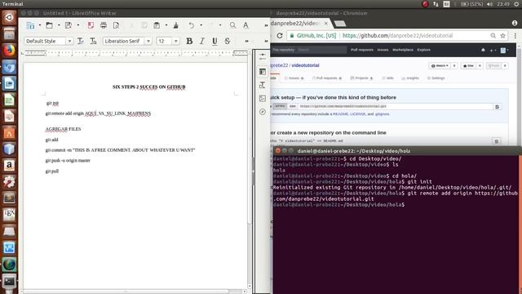Open dropdown arrow next to Open icon
Image resolution: width=522 pixels, height=294 pixels.
tap(59, 25)
